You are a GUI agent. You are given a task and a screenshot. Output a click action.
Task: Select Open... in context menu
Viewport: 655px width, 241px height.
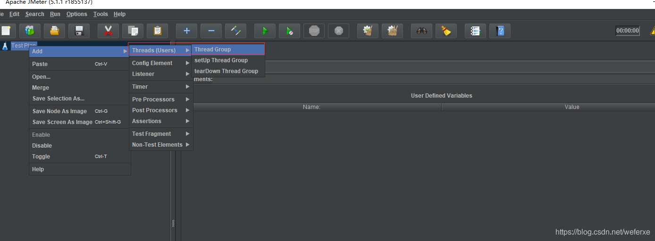(80, 77)
